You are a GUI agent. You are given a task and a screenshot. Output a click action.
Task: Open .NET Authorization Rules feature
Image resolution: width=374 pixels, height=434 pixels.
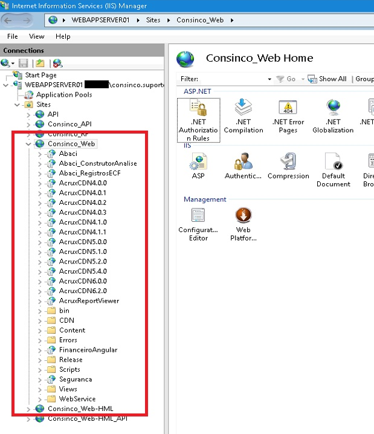coord(198,120)
